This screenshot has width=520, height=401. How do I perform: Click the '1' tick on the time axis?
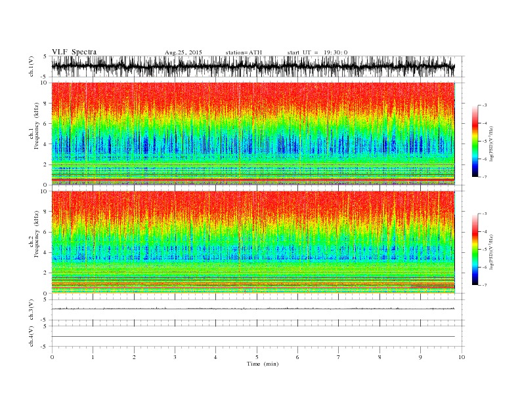point(93,357)
